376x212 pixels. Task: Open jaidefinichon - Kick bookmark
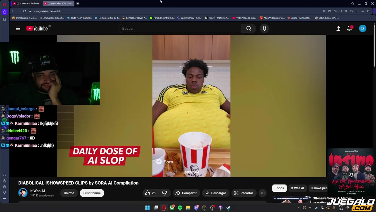click(189, 18)
